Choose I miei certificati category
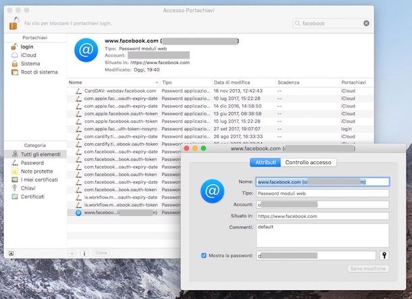Image resolution: width=412 pixels, height=299 pixels. tap(35, 180)
